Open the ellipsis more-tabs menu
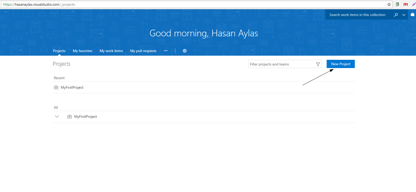The image size is (416, 192). pyautogui.click(x=166, y=51)
